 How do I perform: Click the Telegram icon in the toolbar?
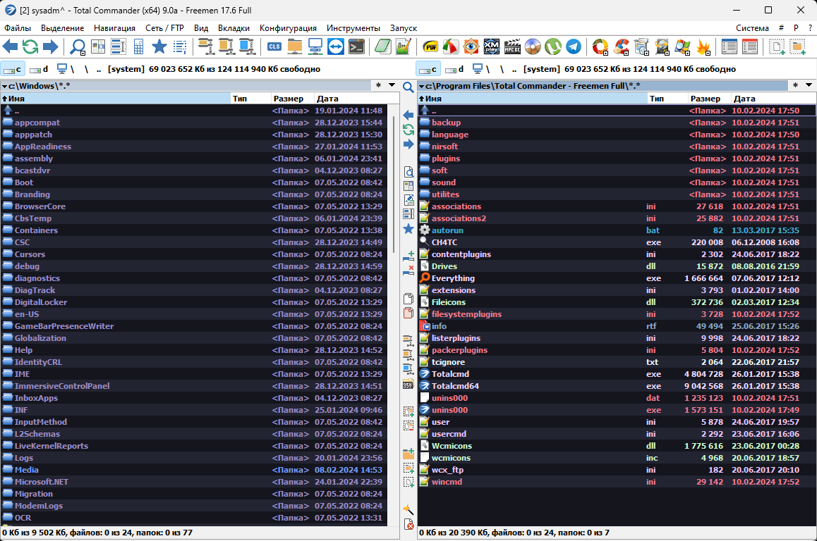[574, 47]
